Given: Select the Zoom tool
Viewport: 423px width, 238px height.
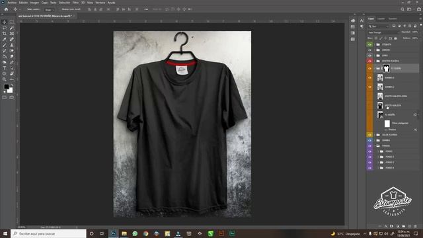Looking at the screenshot, I should coord(5,79).
